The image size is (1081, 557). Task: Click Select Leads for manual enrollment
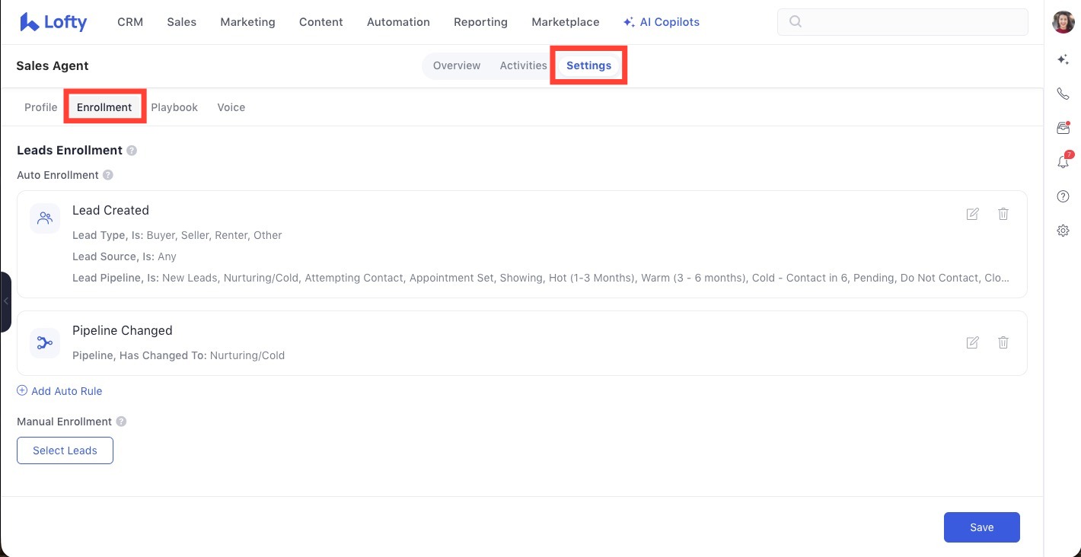click(65, 450)
